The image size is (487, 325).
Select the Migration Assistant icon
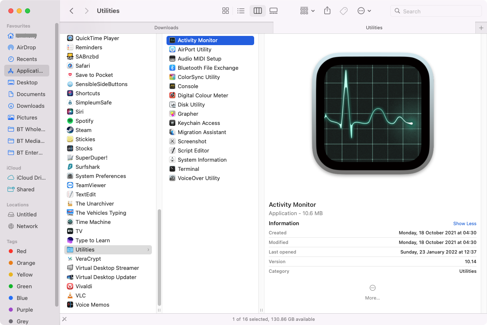[x=172, y=132]
